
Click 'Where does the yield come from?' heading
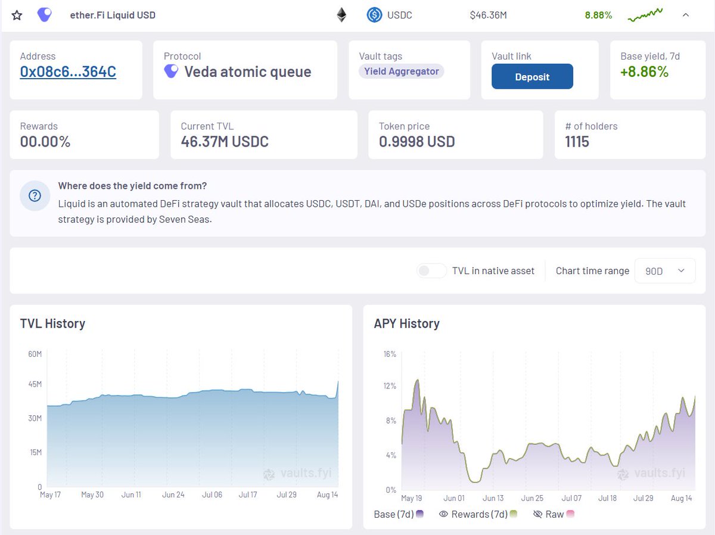point(132,186)
